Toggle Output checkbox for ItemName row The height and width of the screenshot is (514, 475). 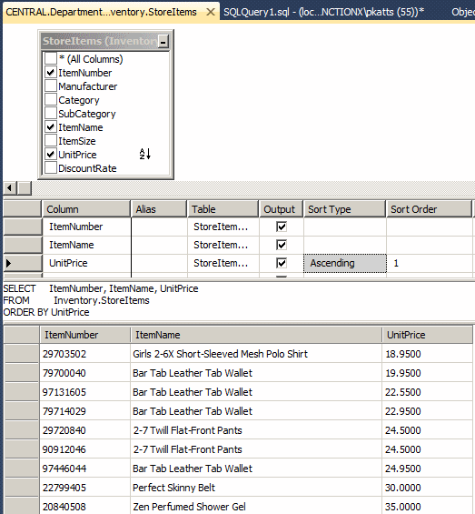[x=282, y=245]
